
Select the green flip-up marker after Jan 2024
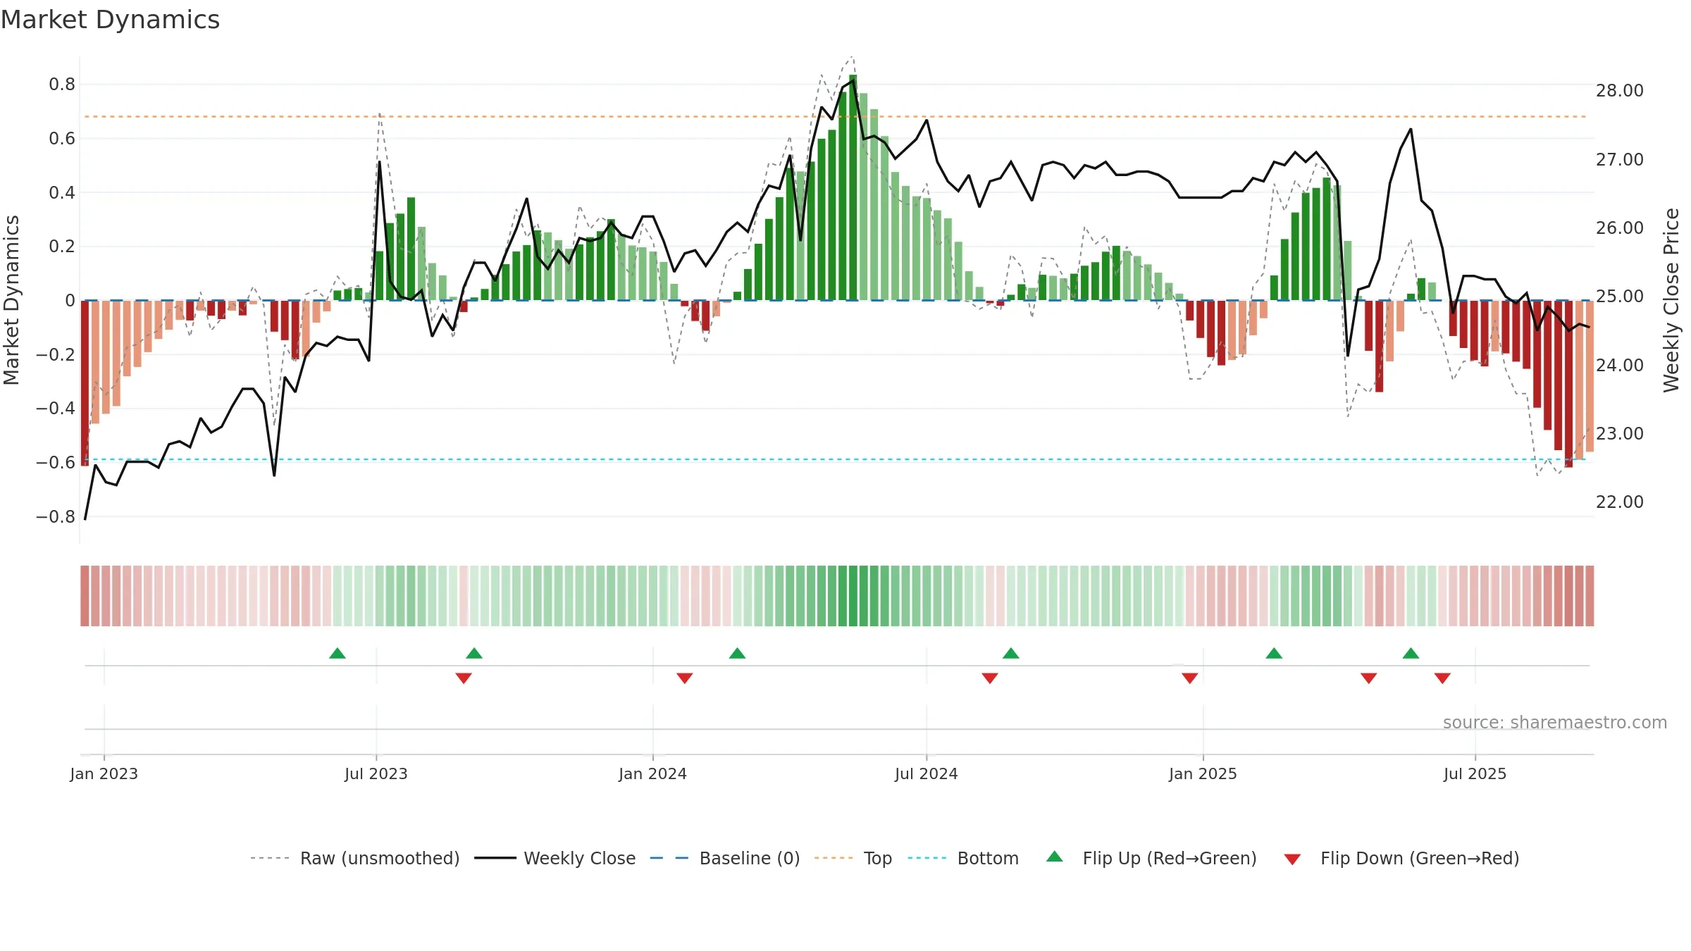pos(737,653)
